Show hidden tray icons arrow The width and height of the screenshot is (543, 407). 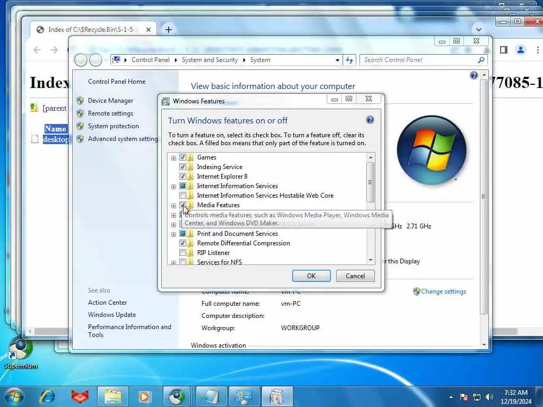coord(451,397)
